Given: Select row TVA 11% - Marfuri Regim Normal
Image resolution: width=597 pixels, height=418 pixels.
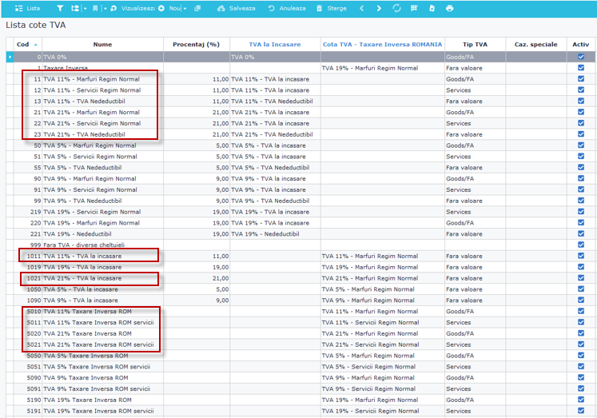Looking at the screenshot, I should pos(300,79).
